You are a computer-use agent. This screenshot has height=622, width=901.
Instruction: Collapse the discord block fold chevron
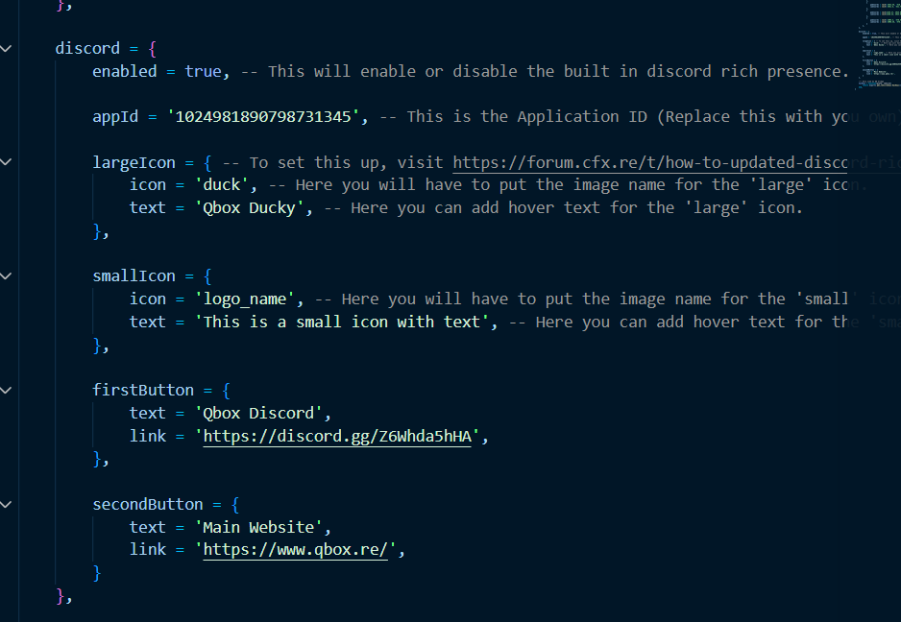[6, 48]
